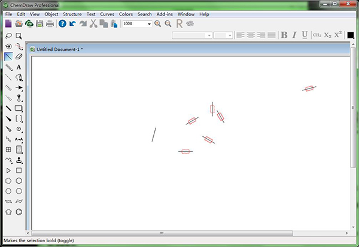Viewport: 359px width, 247px height.
Task: Click the Save document icon
Action: [39, 23]
